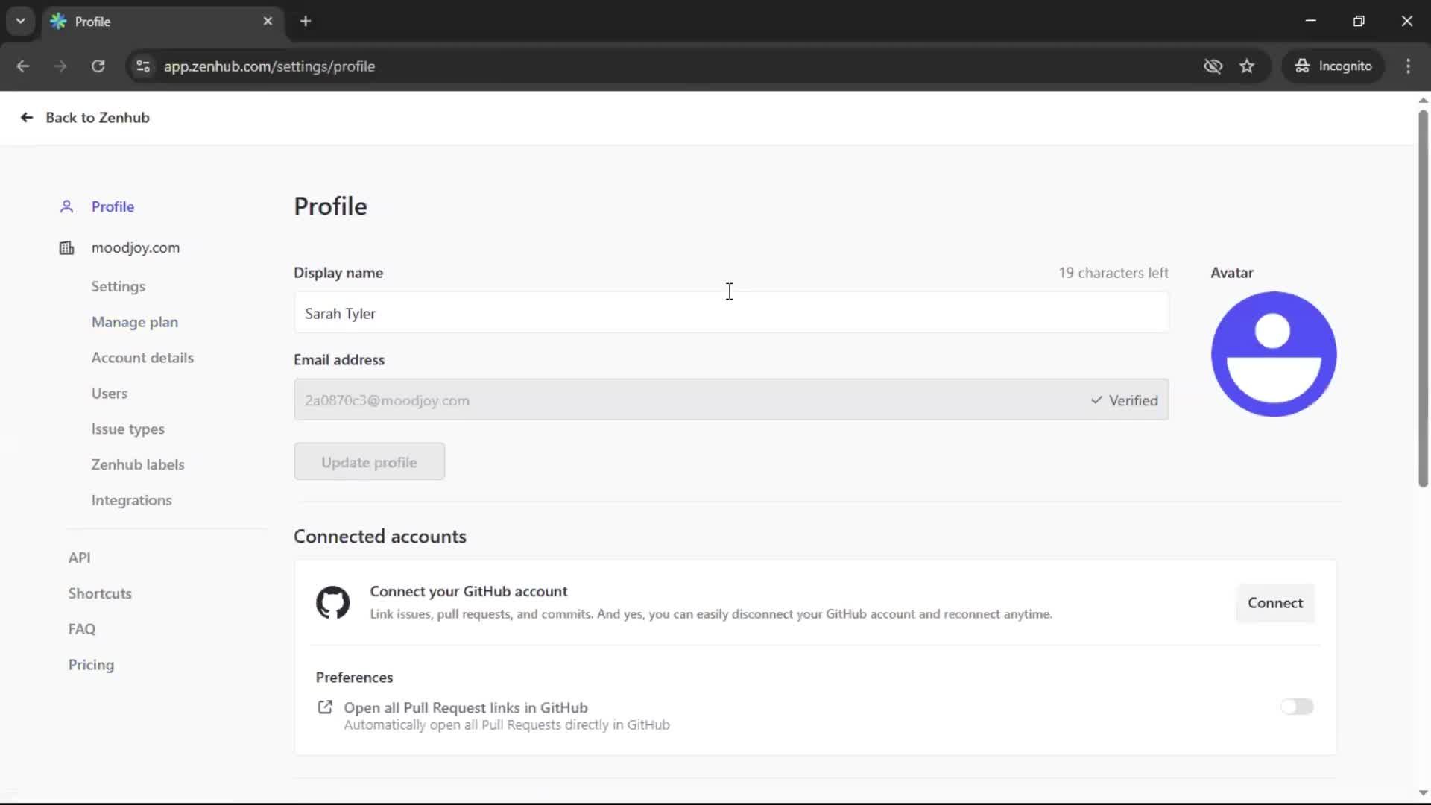Screen dimensions: 1431x805
Task: Select the person icon beside Profile
Action: coord(66,206)
